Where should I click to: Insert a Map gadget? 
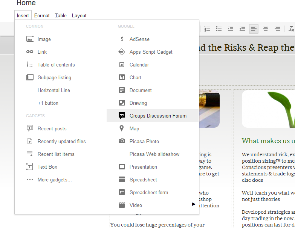pyautogui.click(x=134, y=128)
